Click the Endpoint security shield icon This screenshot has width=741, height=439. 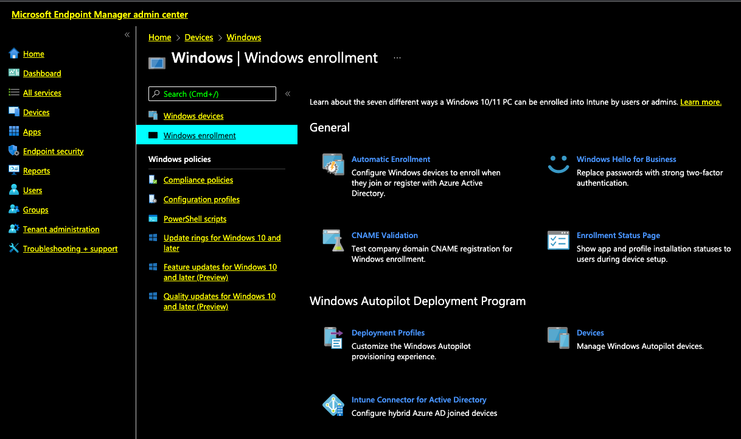coord(14,151)
